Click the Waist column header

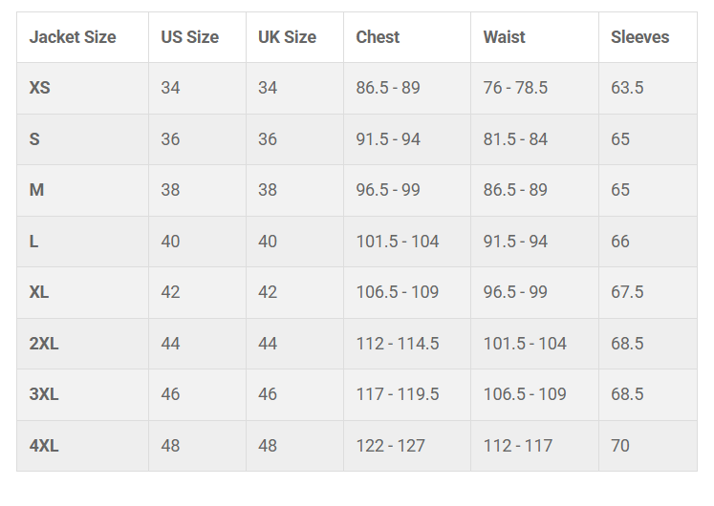504,37
